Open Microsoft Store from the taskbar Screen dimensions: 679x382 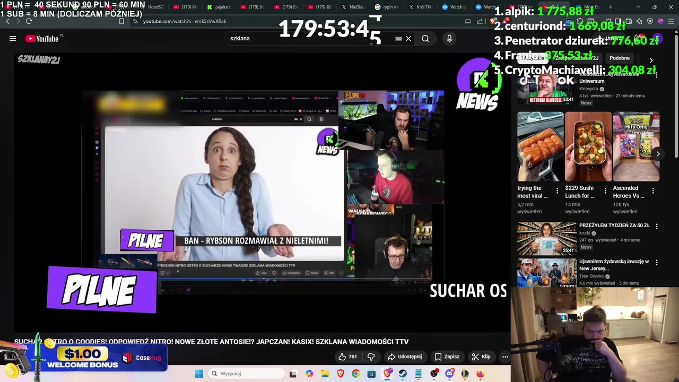coord(371,374)
